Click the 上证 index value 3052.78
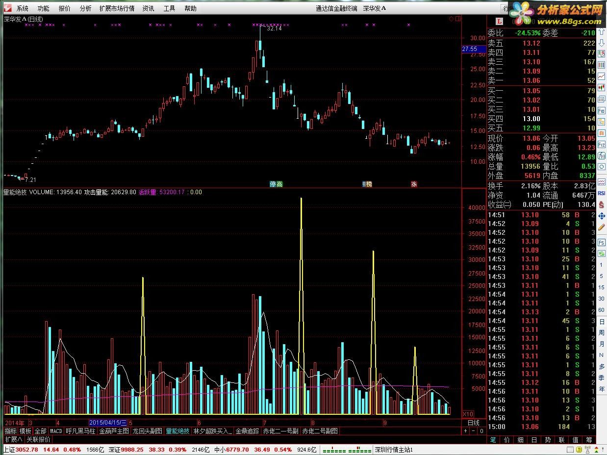 tap(26, 450)
